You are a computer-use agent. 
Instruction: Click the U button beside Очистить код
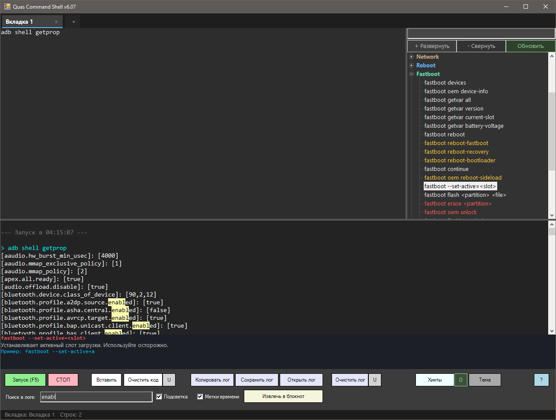tap(169, 380)
